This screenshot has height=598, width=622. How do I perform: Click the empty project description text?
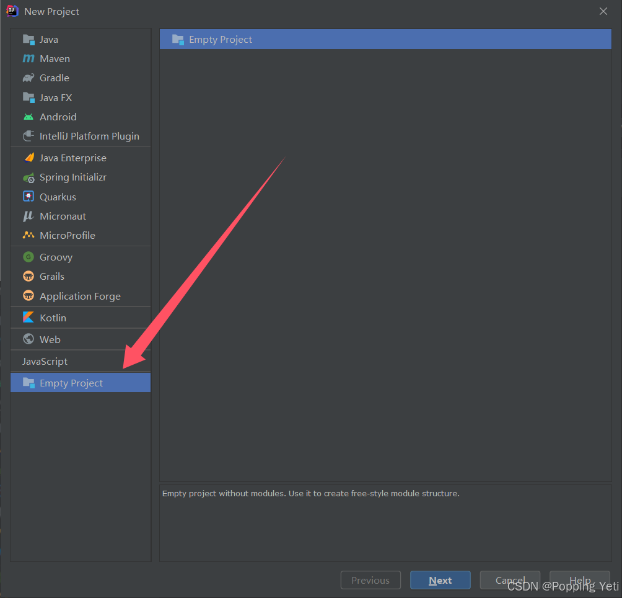click(x=310, y=493)
